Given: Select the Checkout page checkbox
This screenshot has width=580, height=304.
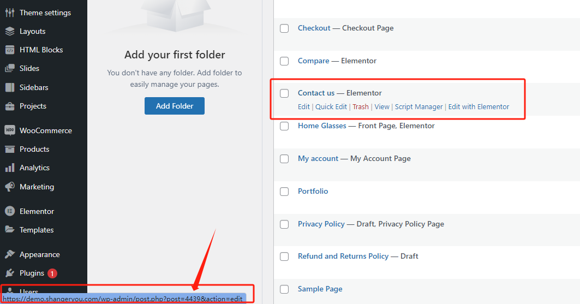Looking at the screenshot, I should [284, 28].
